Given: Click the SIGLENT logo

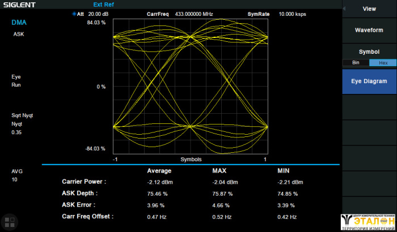Looking at the screenshot, I should tap(19, 5).
